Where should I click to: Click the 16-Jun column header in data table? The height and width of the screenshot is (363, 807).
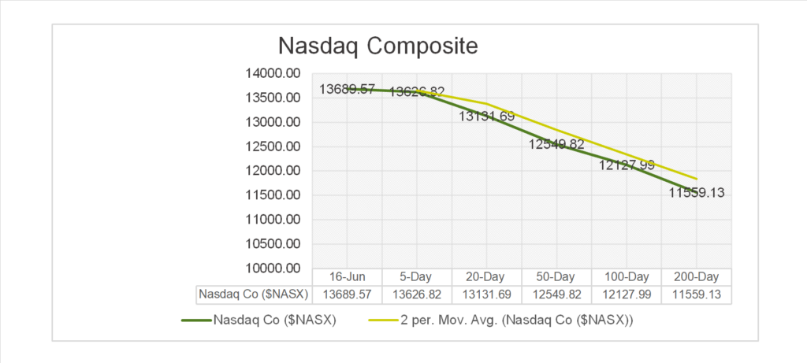point(347,278)
